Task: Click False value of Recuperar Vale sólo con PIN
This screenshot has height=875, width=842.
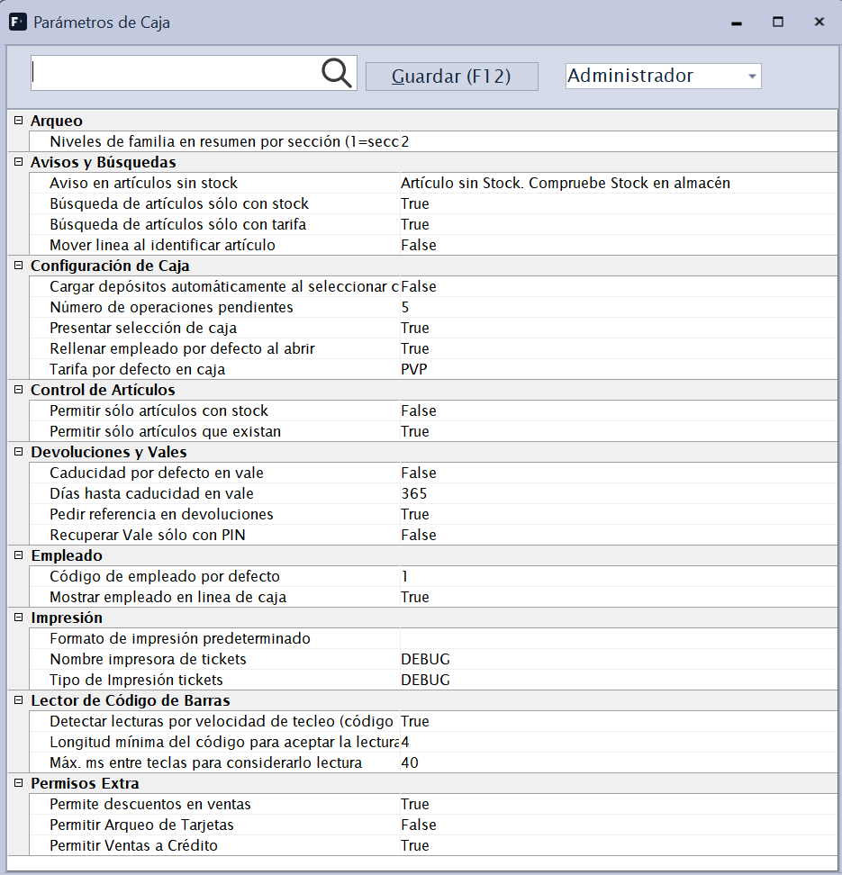Action: [418, 535]
